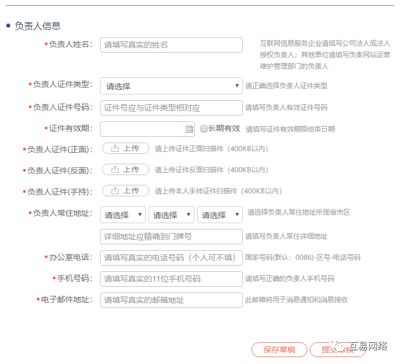Image resolution: width=400 pixels, height=364 pixels.
Task: Click hint text 请上传本人手持证件扫描件
Action: coord(218,191)
